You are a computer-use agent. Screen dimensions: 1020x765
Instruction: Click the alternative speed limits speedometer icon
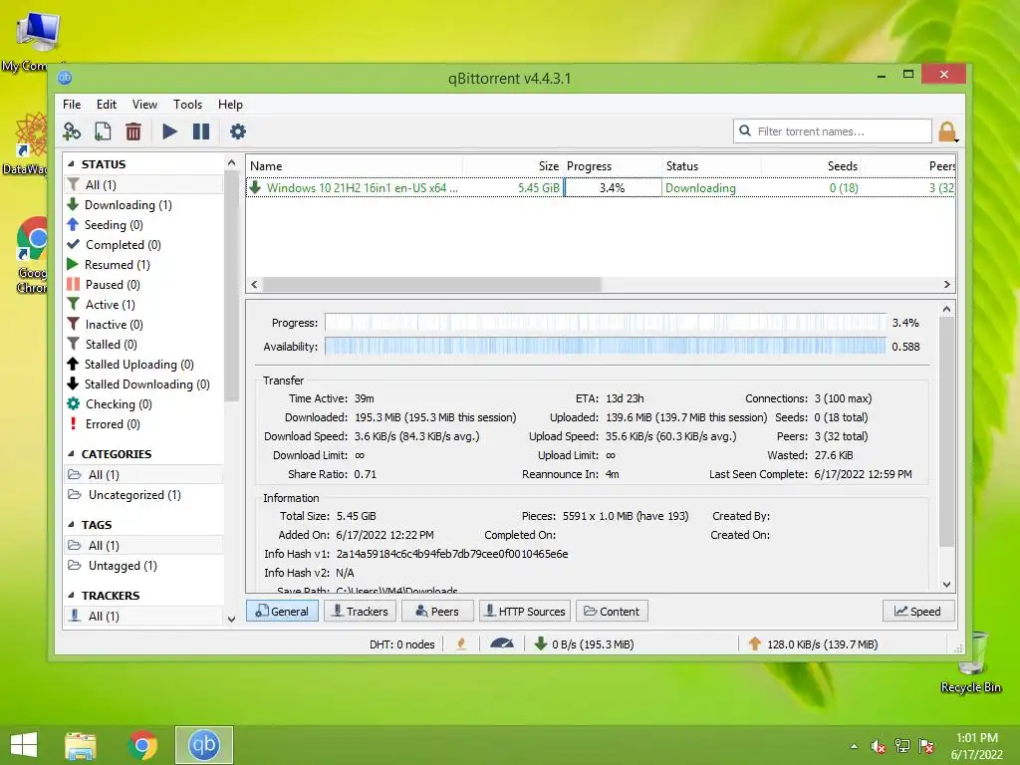pyautogui.click(x=502, y=644)
